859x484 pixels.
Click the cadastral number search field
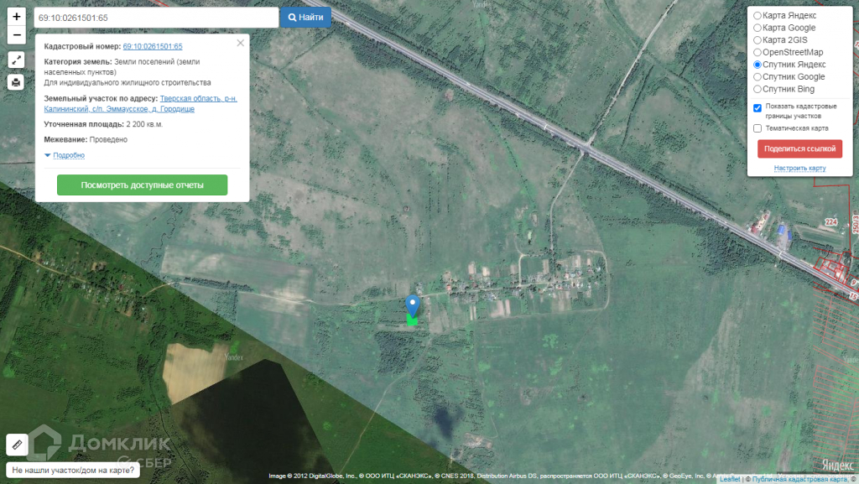click(x=156, y=18)
